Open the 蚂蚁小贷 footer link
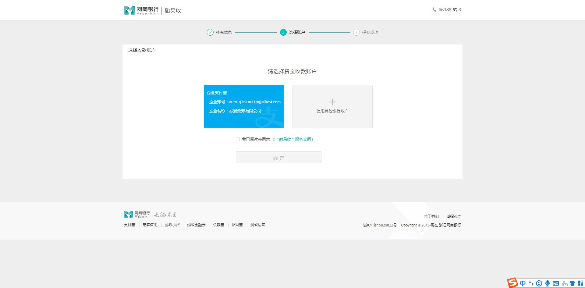Viewport: 585px width, 288px height. tap(172, 225)
